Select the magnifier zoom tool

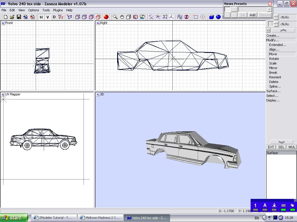[115, 17]
